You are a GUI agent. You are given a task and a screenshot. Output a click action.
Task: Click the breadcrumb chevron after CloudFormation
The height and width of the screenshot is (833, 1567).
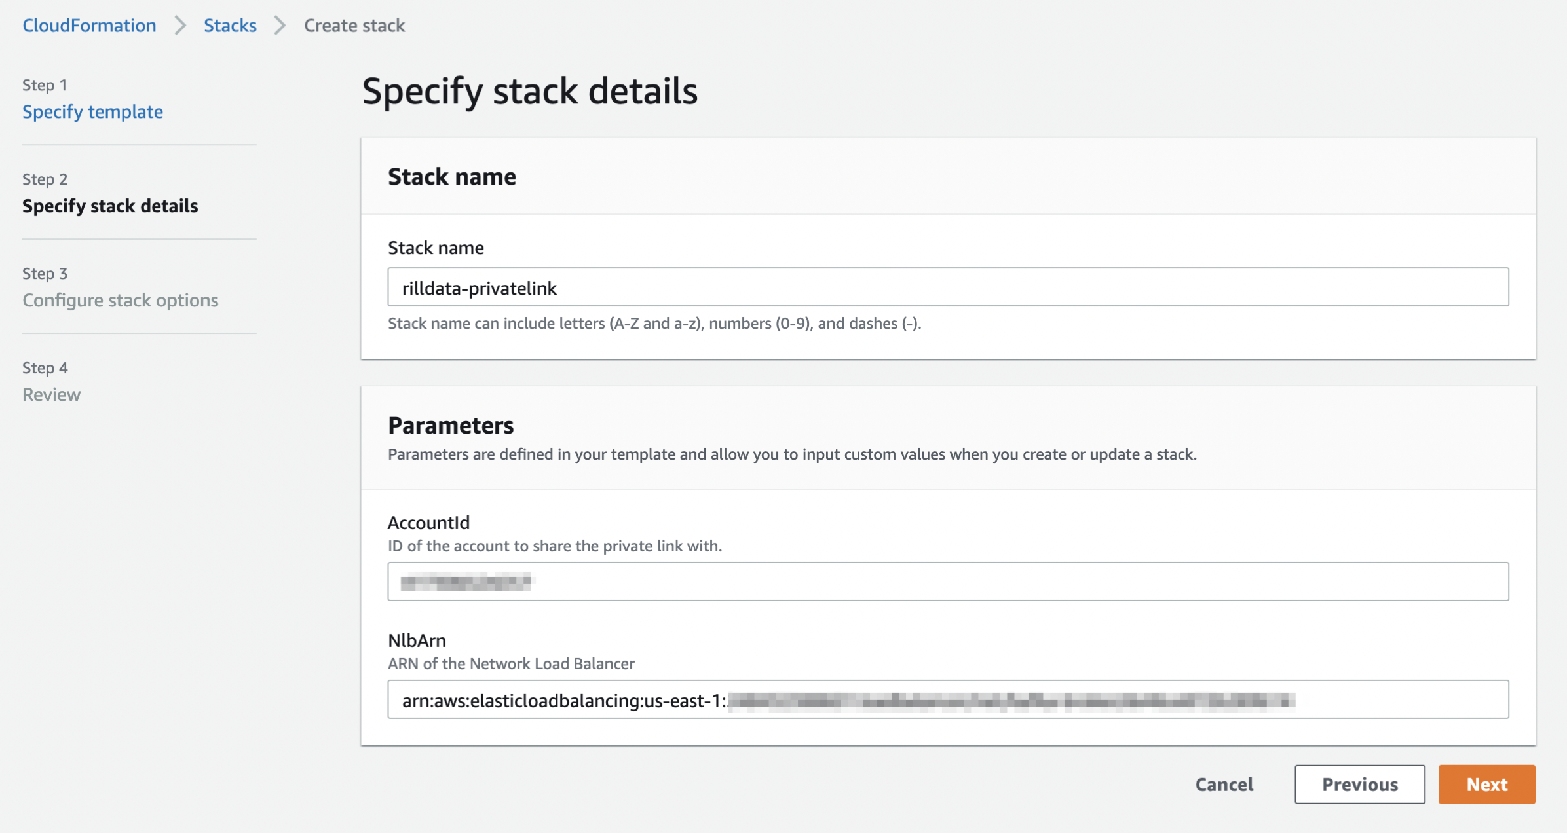click(180, 26)
